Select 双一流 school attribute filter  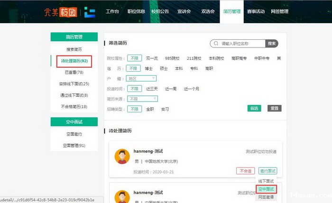click(152, 58)
